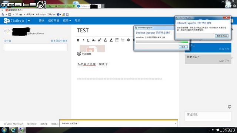Toggle italic formatting in the editor toolbar
237x133 pixels.
tap(83, 40)
